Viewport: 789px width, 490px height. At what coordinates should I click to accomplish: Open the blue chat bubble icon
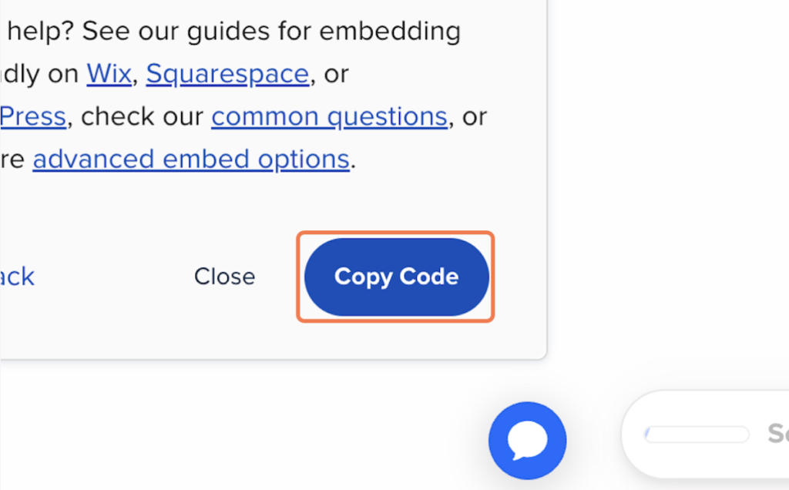[x=527, y=440]
